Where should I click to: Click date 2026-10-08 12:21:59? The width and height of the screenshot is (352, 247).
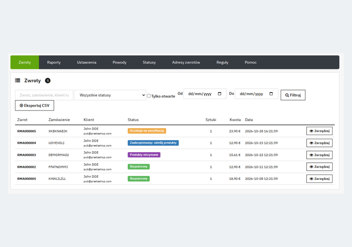[x=261, y=179]
